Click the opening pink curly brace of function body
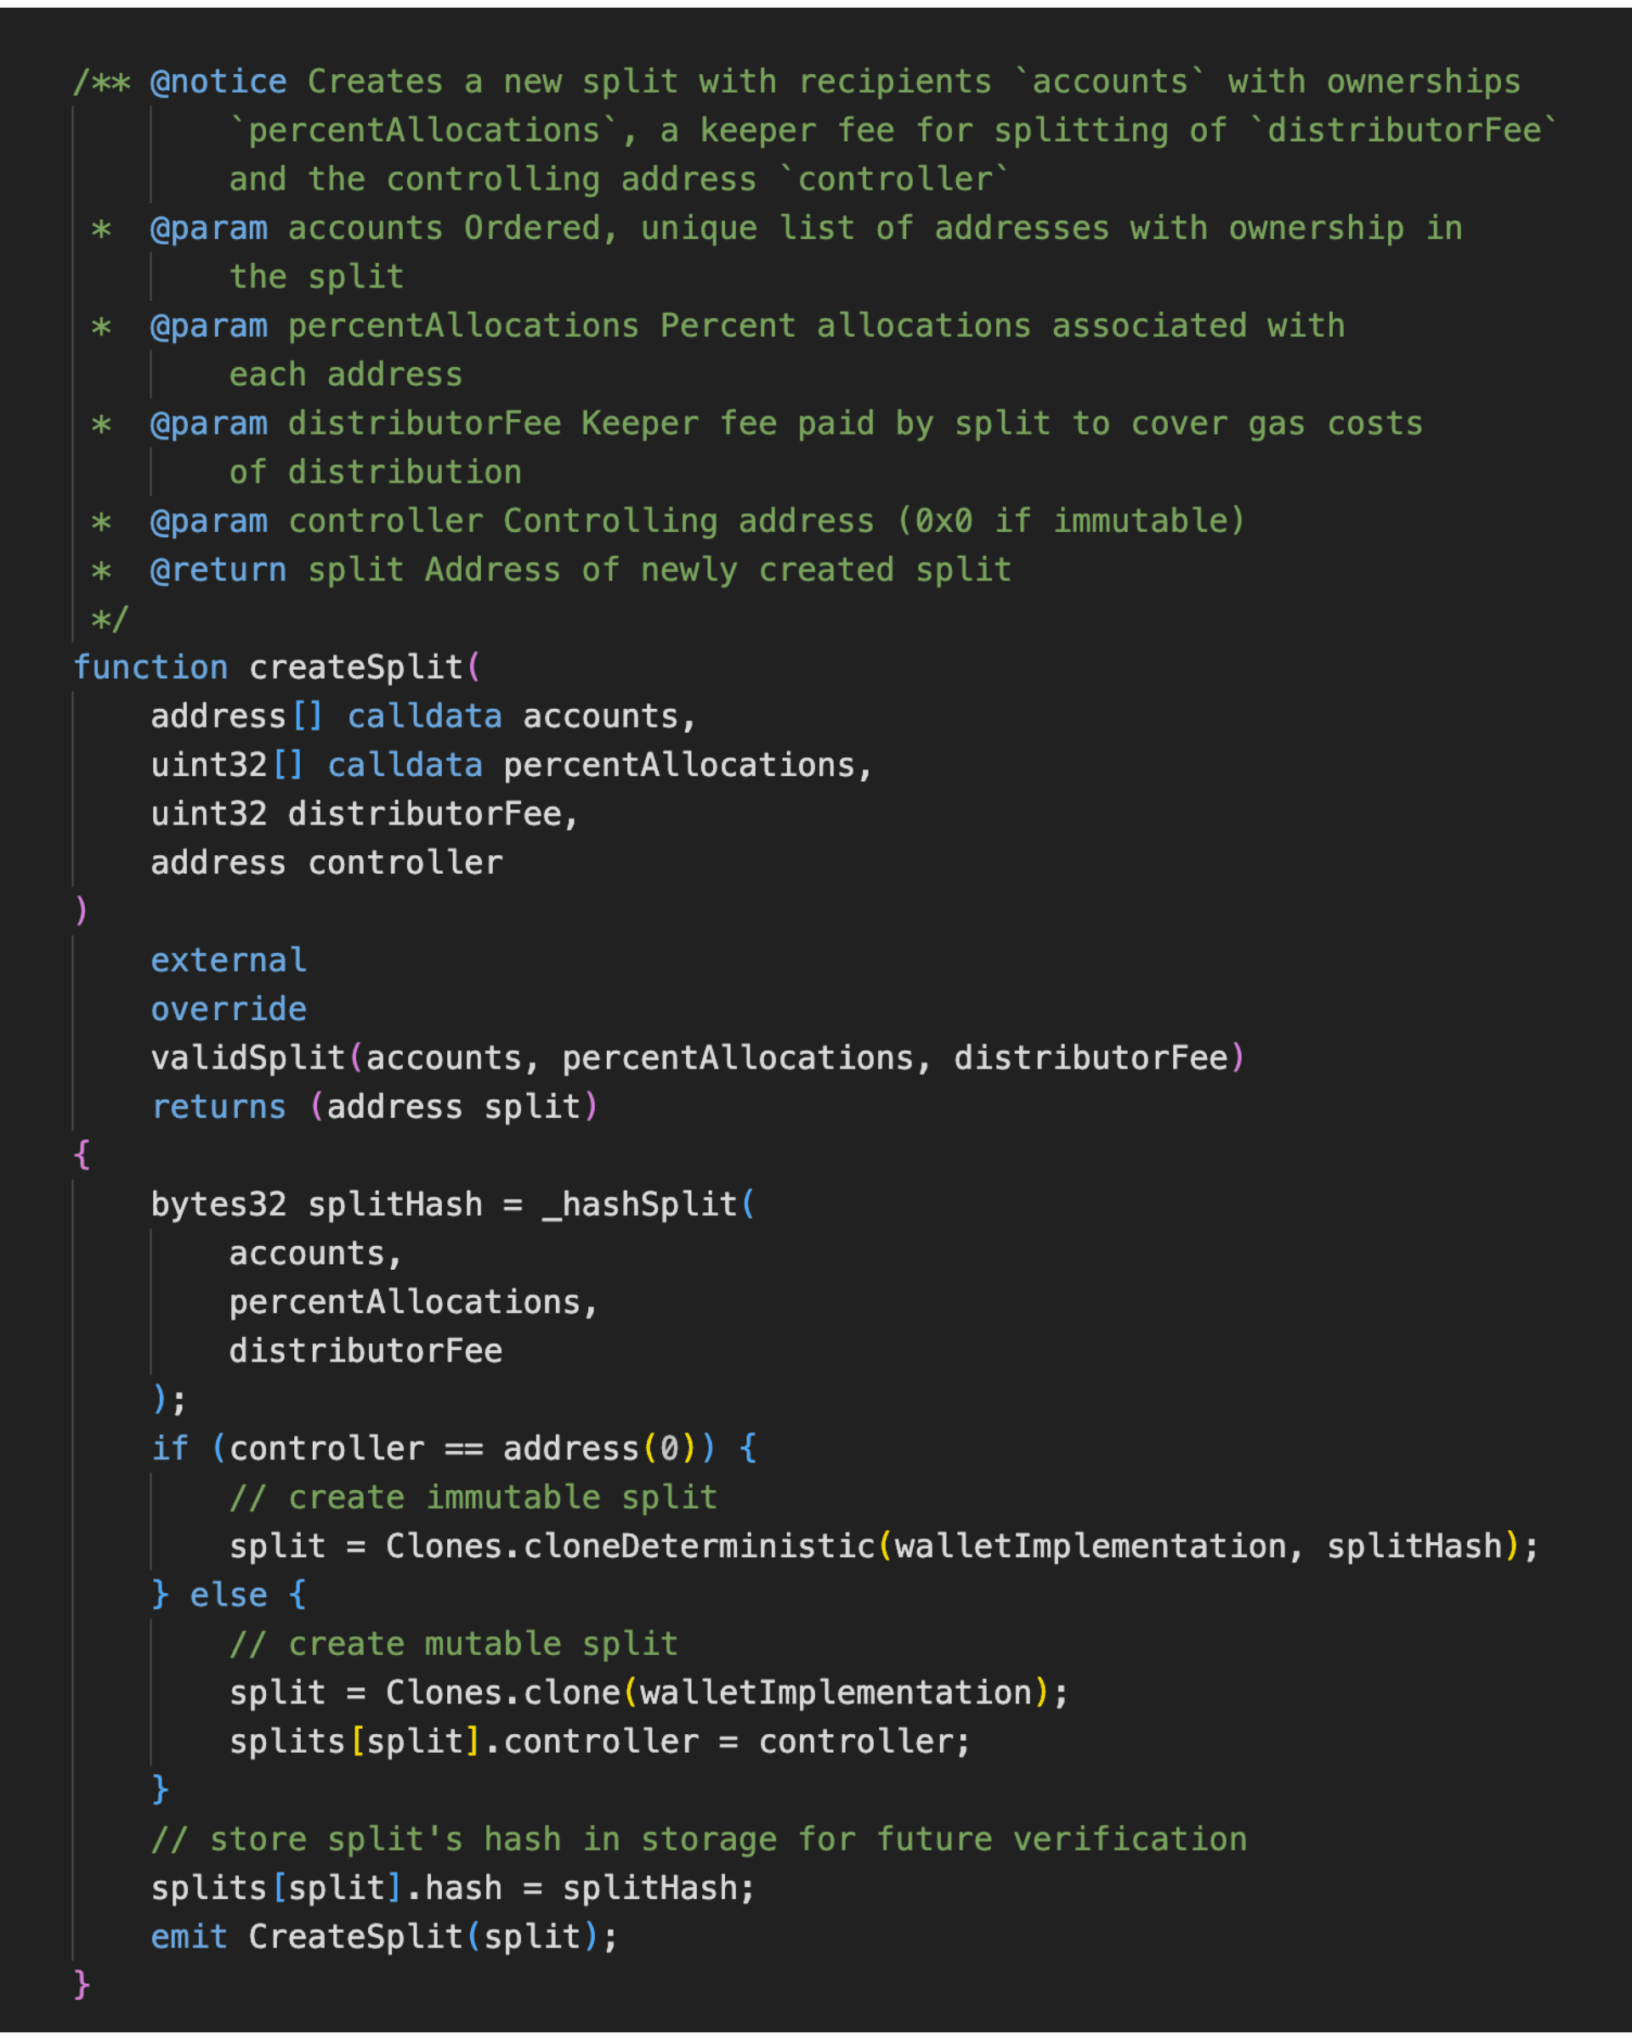Screen dimensions: 1632x2040 click(82, 1155)
